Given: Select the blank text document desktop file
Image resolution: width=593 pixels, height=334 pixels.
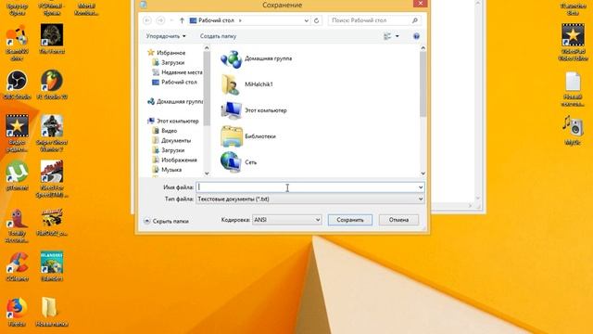Looking at the screenshot, I should [573, 89].
